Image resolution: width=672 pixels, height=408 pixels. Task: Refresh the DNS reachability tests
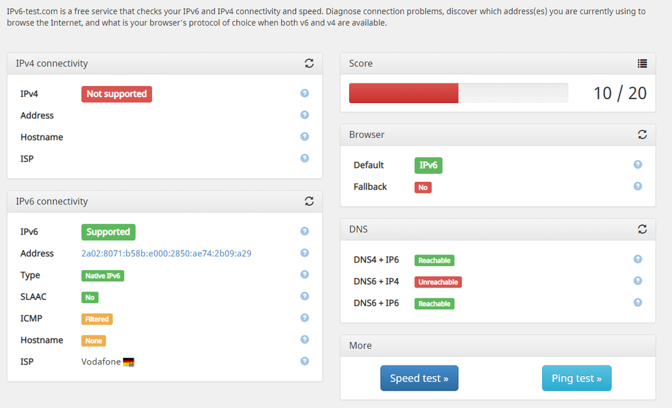643,229
